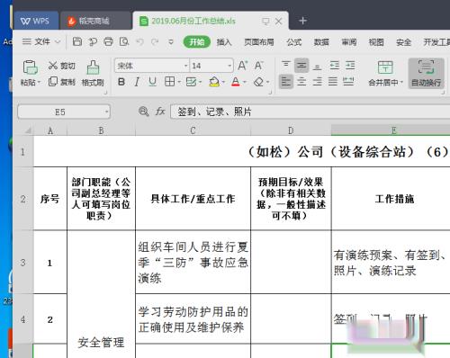Open the 审阅 ribbon tab
Image resolution: width=450 pixels, height=358 pixels.
(349, 42)
